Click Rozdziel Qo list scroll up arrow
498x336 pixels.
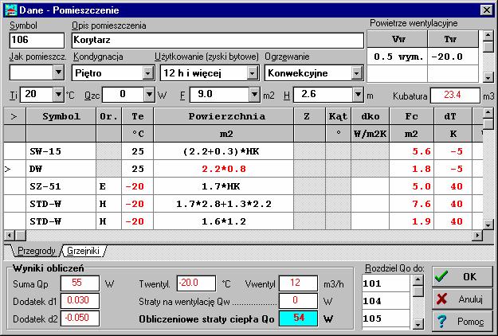click(x=418, y=280)
